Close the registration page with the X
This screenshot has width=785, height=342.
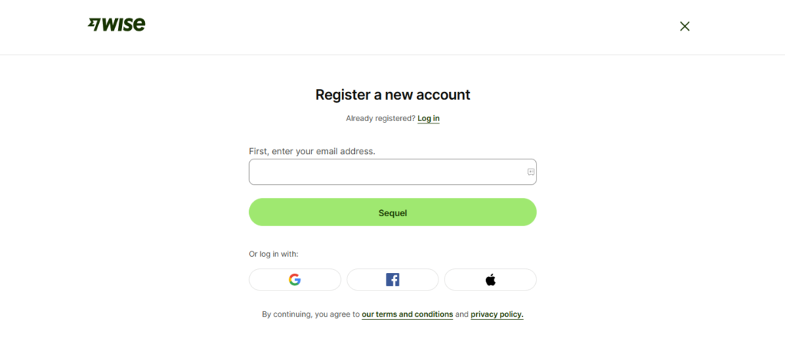685,26
